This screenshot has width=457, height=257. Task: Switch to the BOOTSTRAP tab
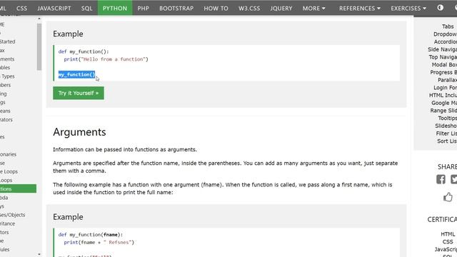tap(176, 8)
